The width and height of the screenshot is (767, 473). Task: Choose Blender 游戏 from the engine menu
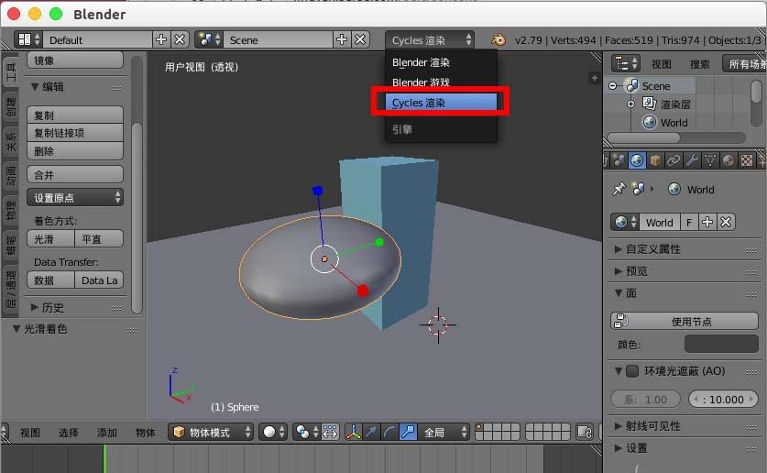[x=441, y=82]
